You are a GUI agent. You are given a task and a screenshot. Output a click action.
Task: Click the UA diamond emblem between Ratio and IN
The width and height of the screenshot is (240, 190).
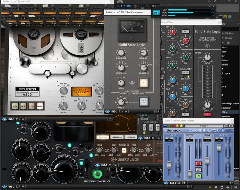tap(132, 83)
